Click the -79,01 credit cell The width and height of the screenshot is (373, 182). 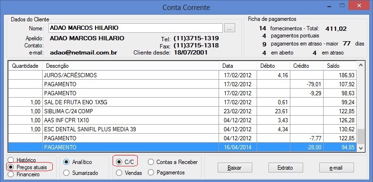coord(307,84)
